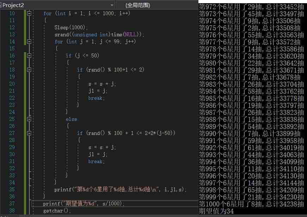Click the console line 期望值为34
Screen dimensions: 307x217
click(x=216, y=211)
